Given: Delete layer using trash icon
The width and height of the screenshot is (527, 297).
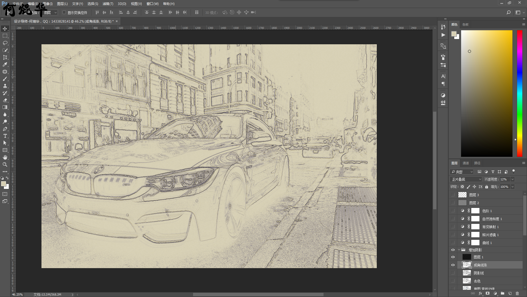Looking at the screenshot, I should click(x=517, y=293).
